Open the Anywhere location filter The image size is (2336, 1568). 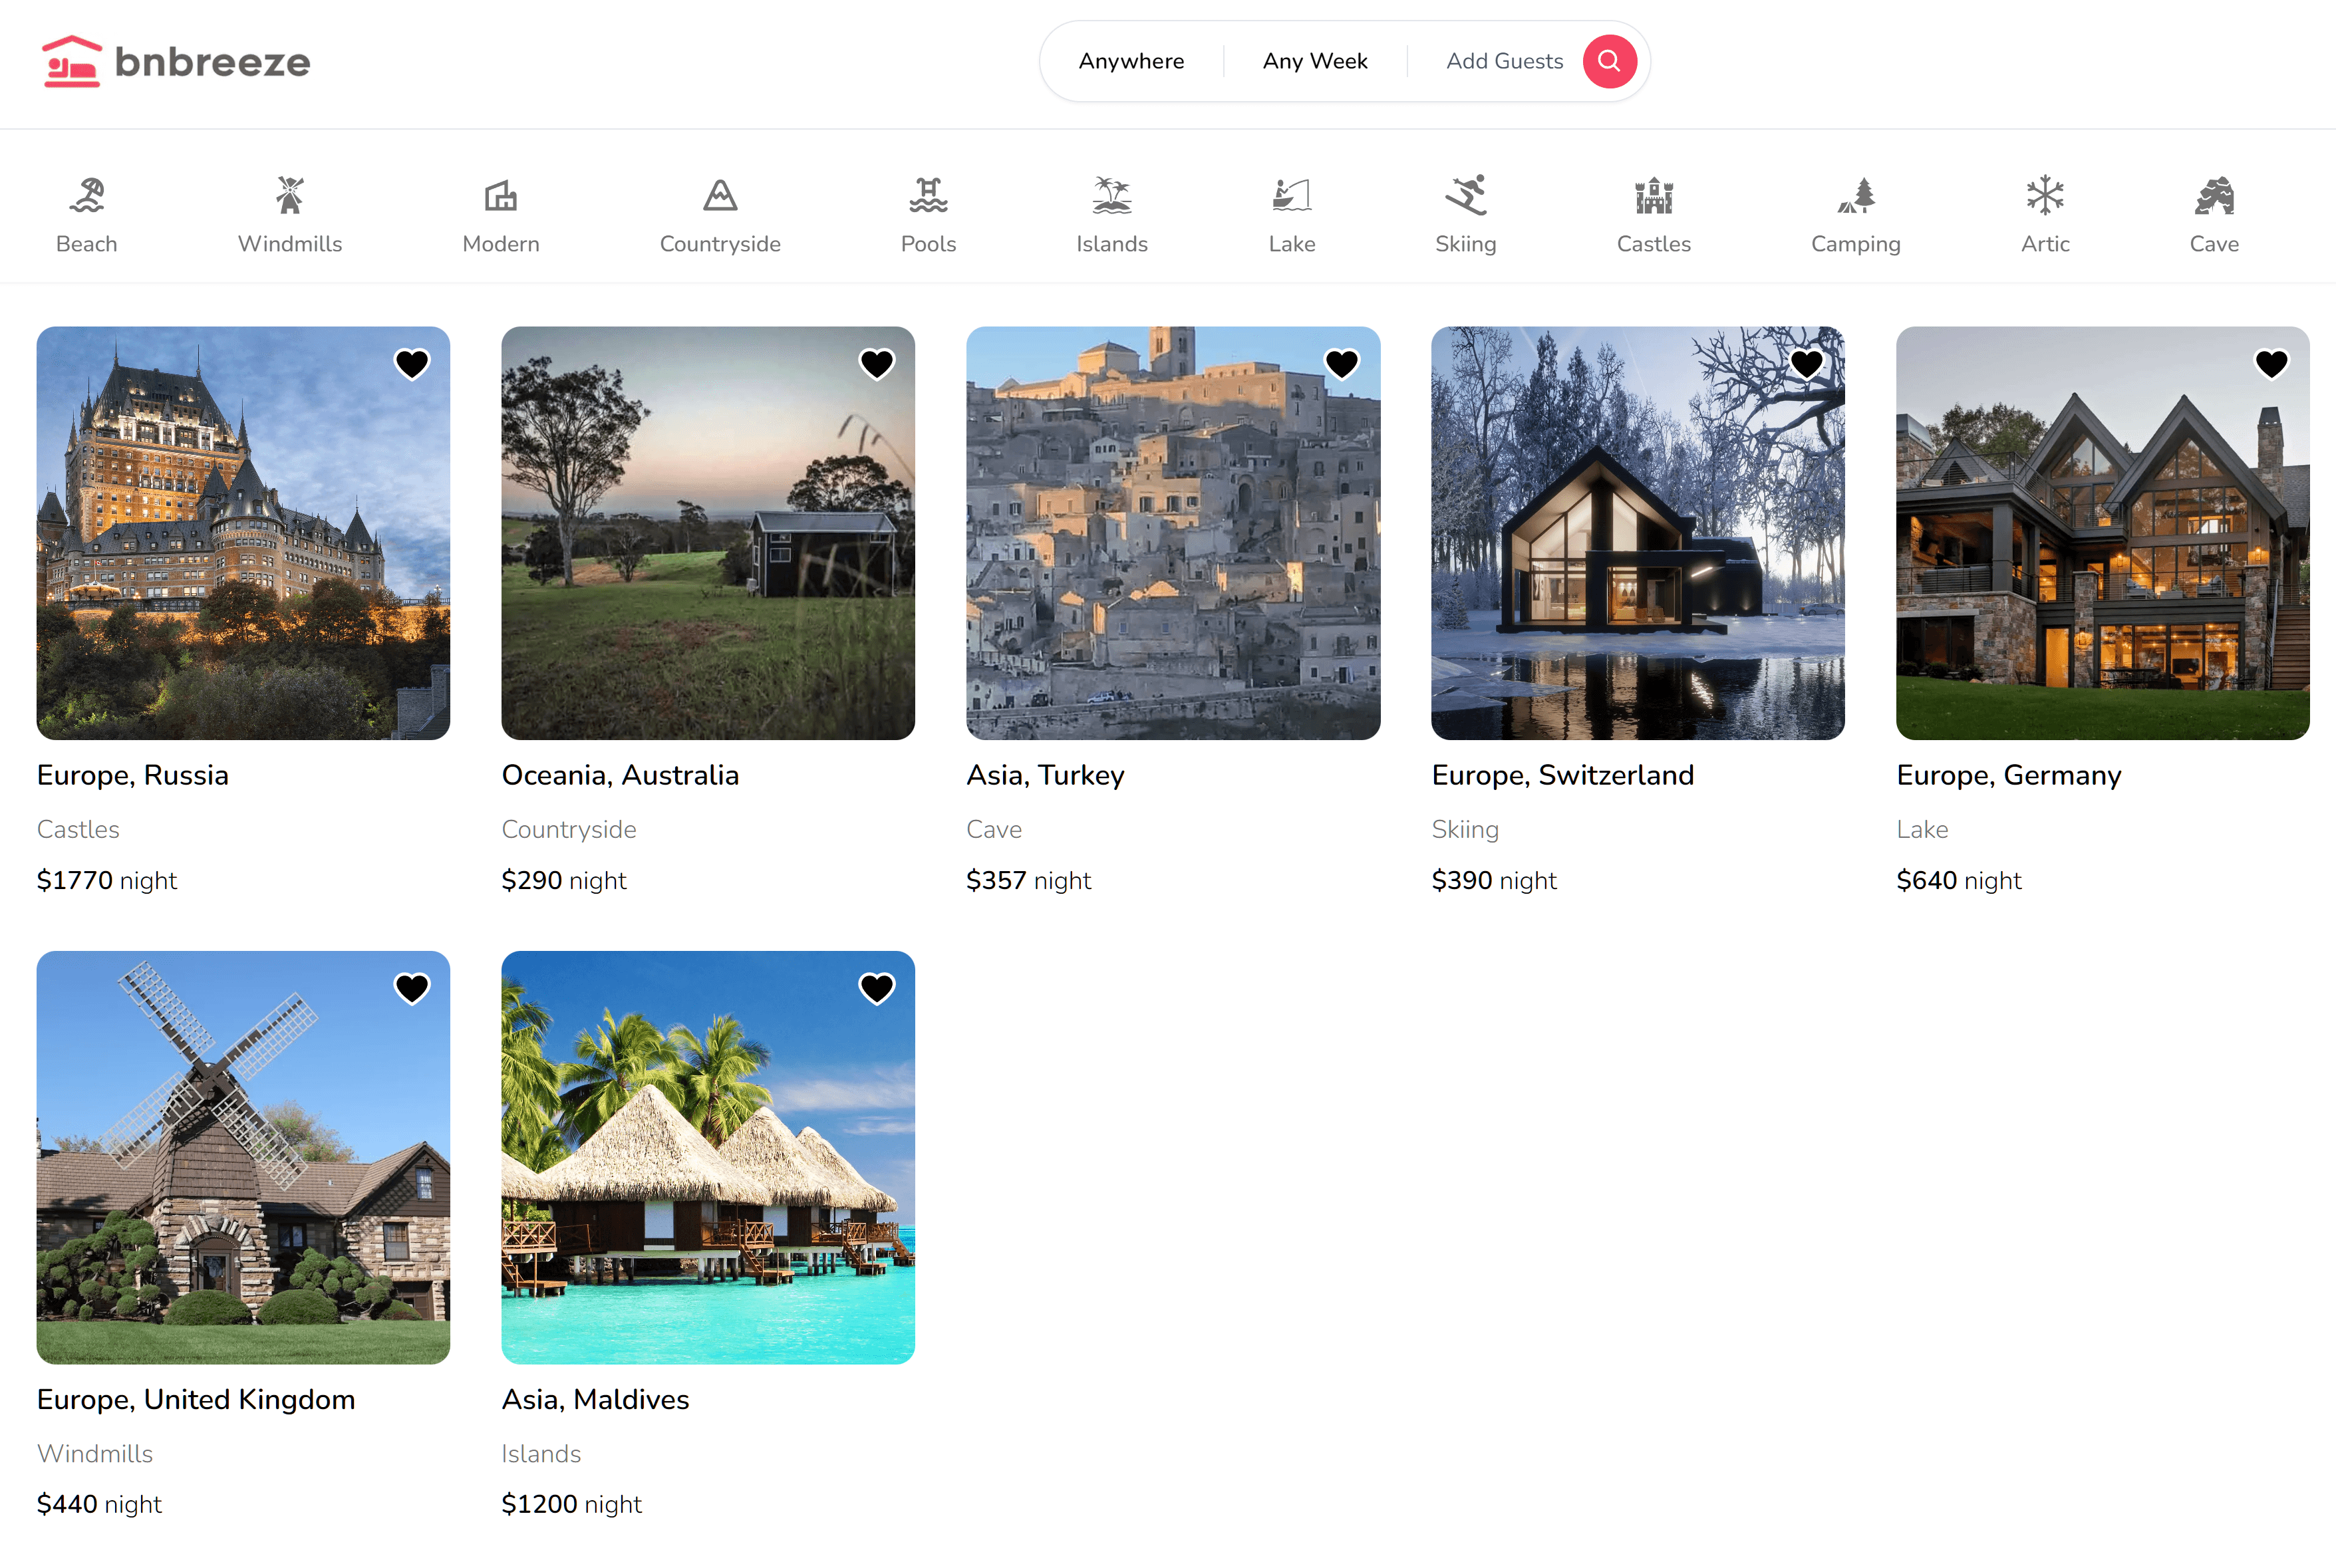tap(1131, 61)
